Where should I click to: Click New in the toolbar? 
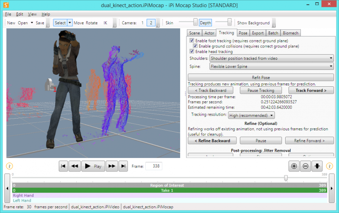11,23
